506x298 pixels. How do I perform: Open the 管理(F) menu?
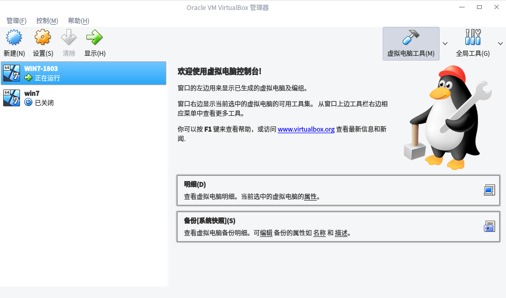tap(16, 21)
